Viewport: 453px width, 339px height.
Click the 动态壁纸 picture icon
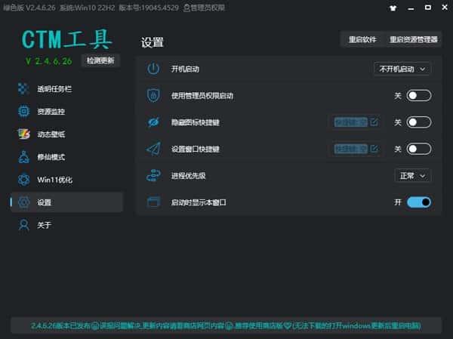pyautogui.click(x=23, y=134)
